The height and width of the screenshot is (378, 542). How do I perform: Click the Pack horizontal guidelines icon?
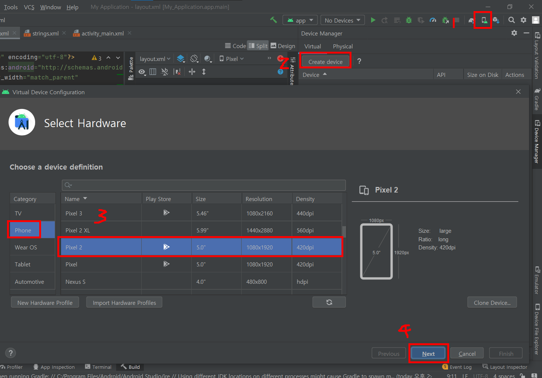coord(192,72)
